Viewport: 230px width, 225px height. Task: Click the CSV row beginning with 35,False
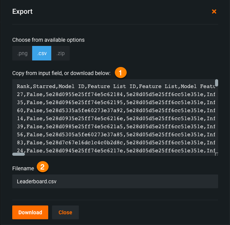pyautogui.click(x=115, y=103)
